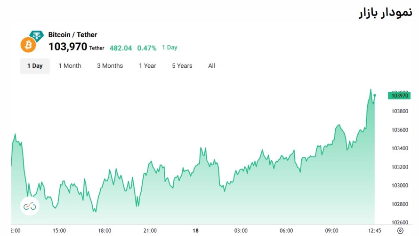Switch to the 1 Month timeframe
This screenshot has width=419, height=236.
[x=70, y=66]
